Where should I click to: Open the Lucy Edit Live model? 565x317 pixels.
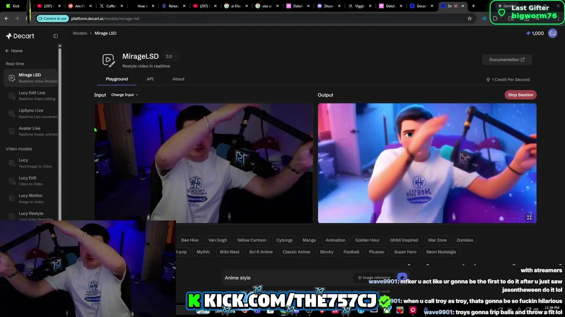click(31, 96)
